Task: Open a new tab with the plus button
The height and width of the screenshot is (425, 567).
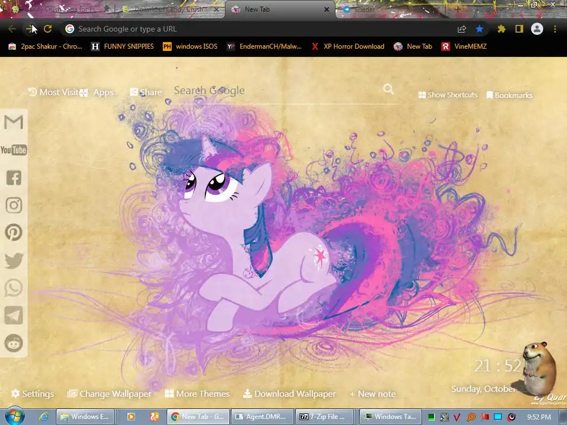Action: [457, 9]
